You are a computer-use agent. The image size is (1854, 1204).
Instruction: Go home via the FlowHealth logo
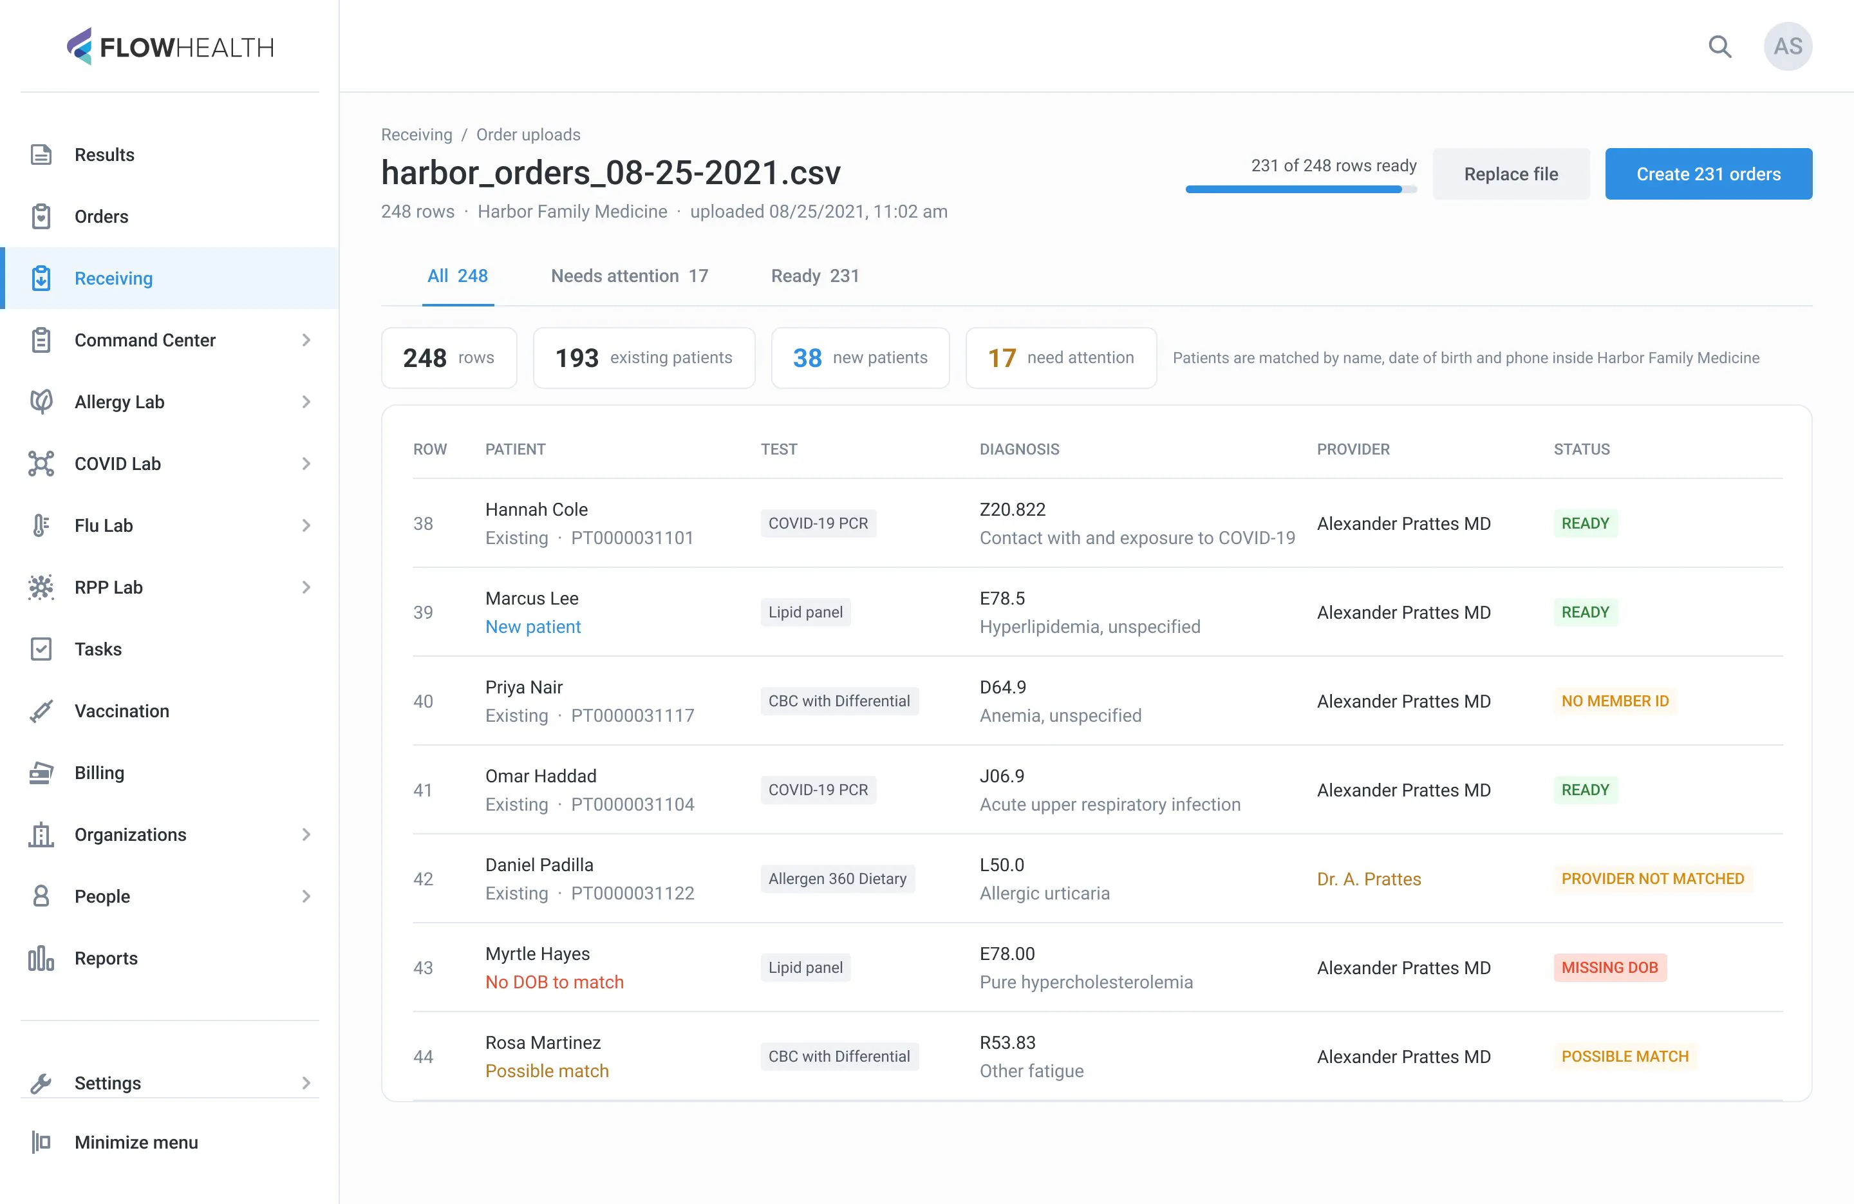[x=170, y=47]
